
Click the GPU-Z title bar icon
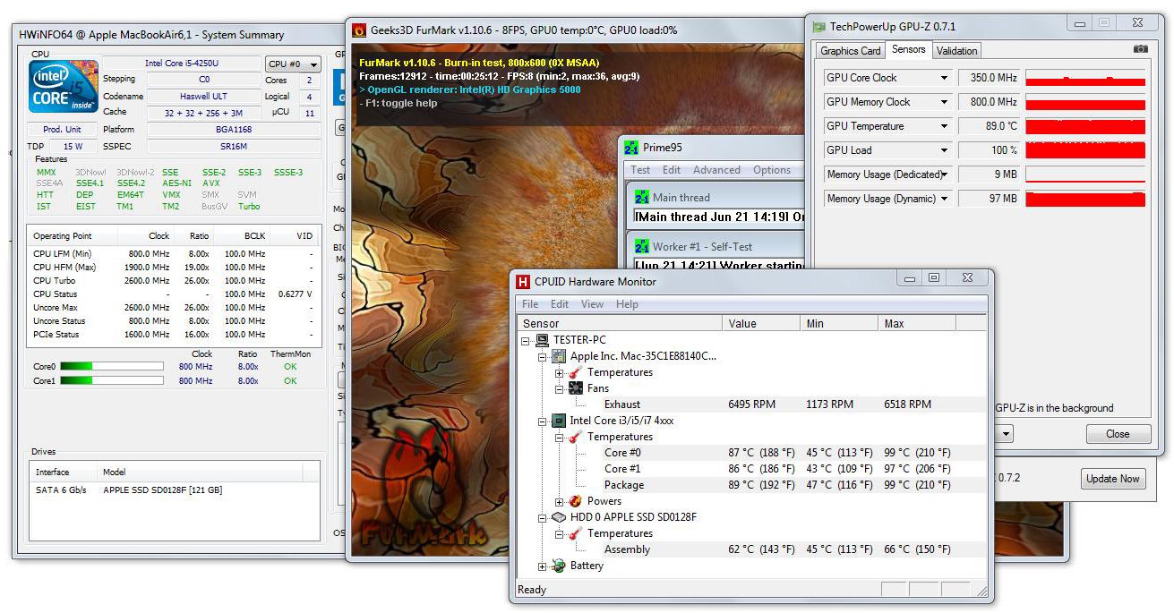click(818, 27)
